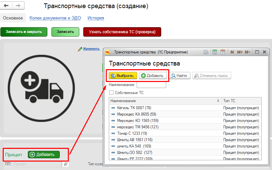Select Мерседес КО 1565 (159) row

pyautogui.click(x=185, y=121)
